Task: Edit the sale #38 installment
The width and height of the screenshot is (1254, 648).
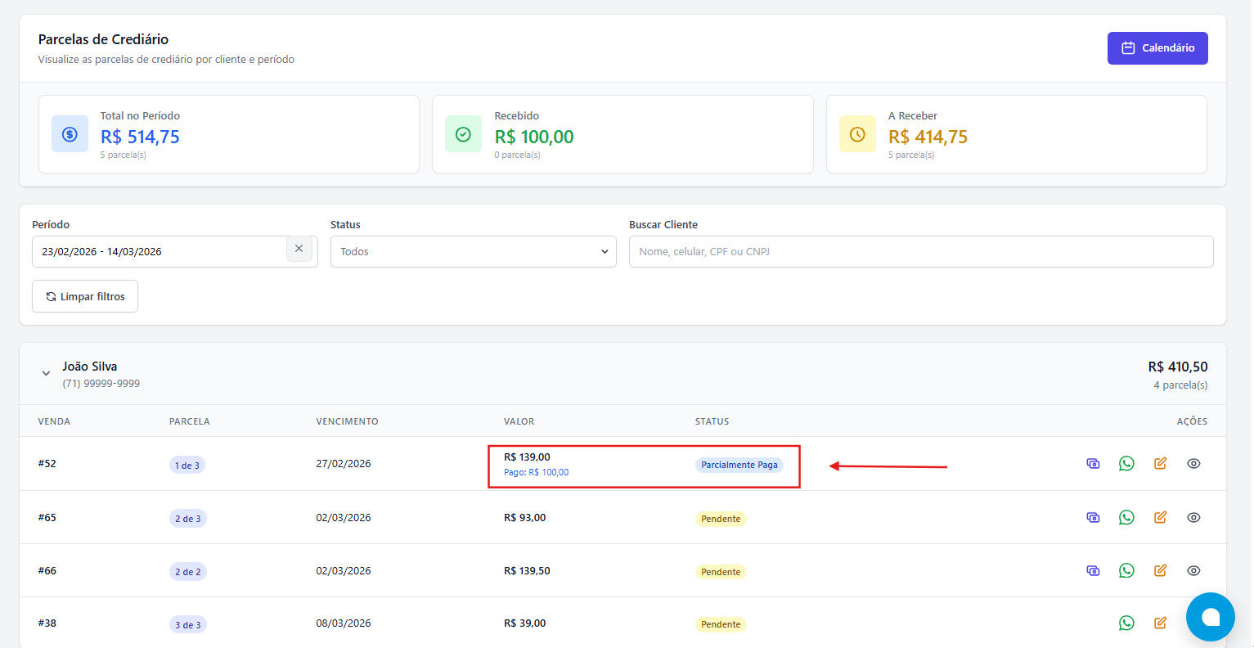Action: 1160,623
